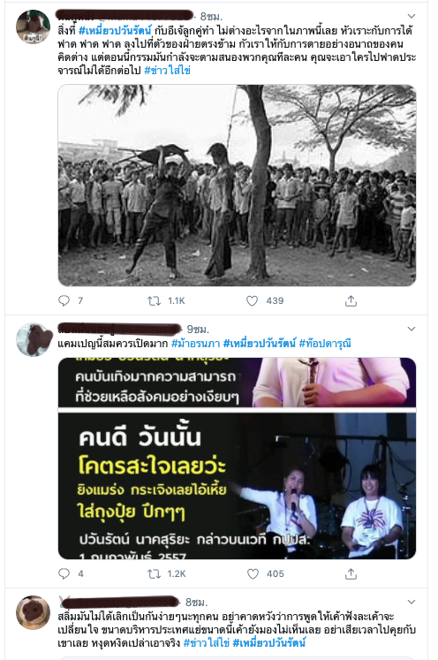The image size is (438, 660).
Task: Share the first tweet via share icon
Action: [x=351, y=300]
